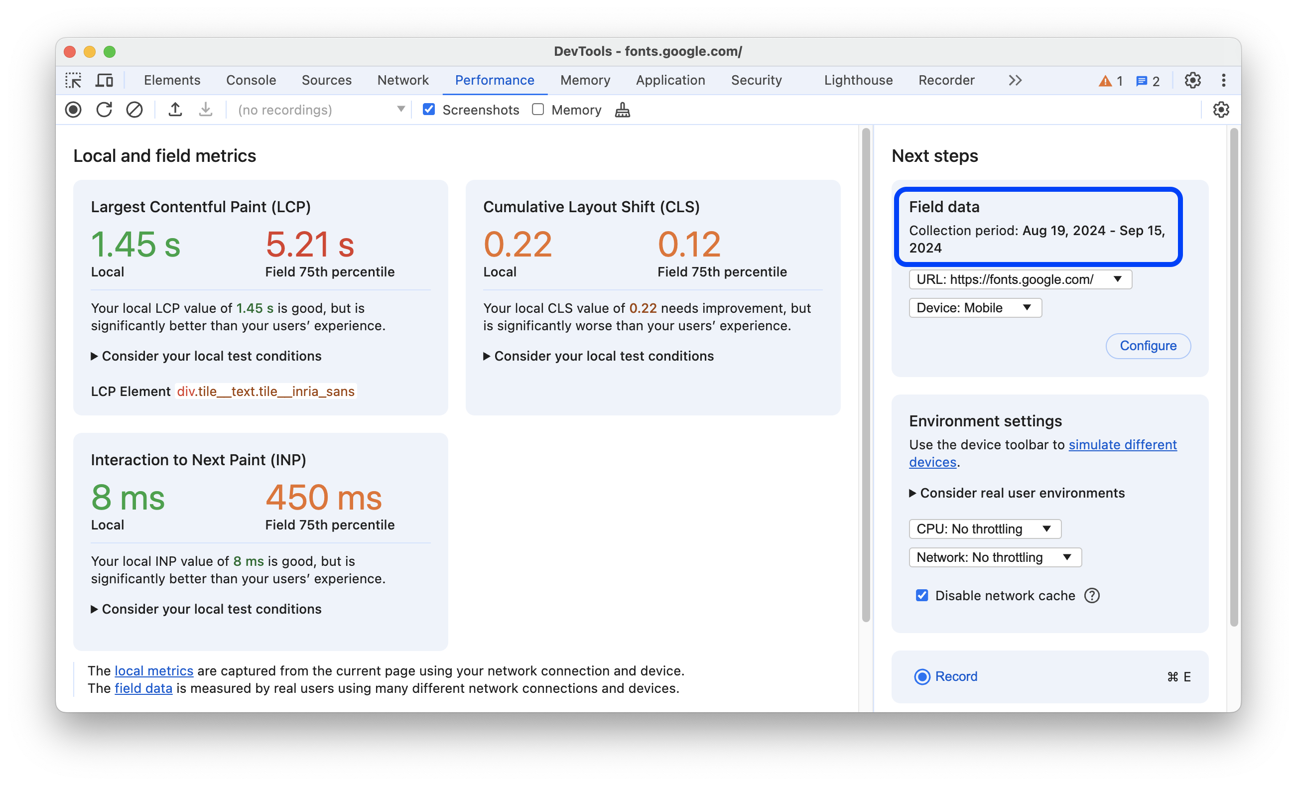Image resolution: width=1297 pixels, height=786 pixels.
Task: Click the reload and profile icon
Action: (x=104, y=110)
